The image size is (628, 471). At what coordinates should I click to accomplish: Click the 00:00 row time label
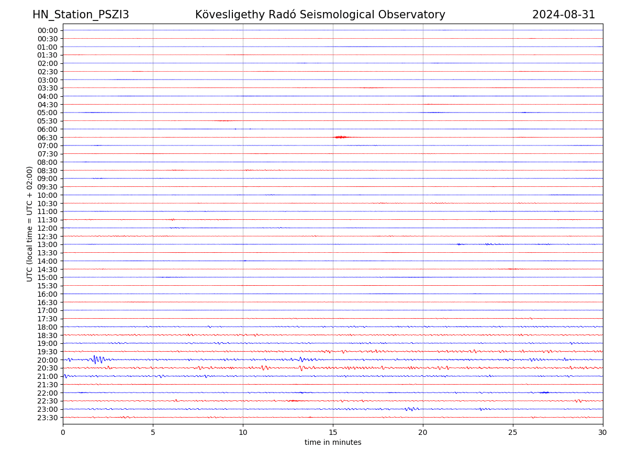click(48, 30)
